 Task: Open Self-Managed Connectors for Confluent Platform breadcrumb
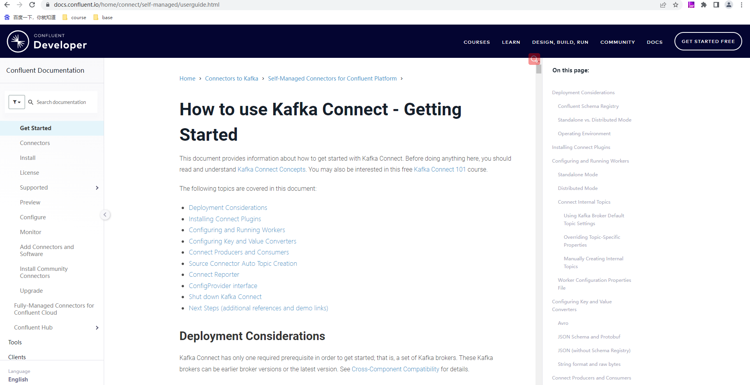332,79
